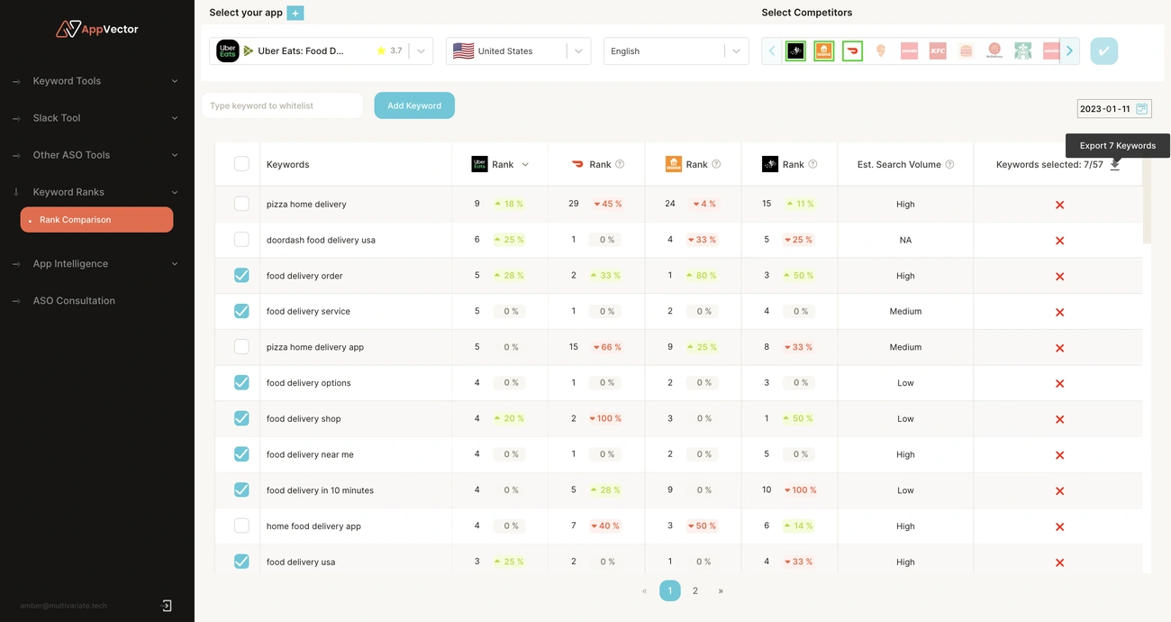Select the Starbucks competitor icon
The height and width of the screenshot is (622, 1171).
pyautogui.click(x=1022, y=50)
